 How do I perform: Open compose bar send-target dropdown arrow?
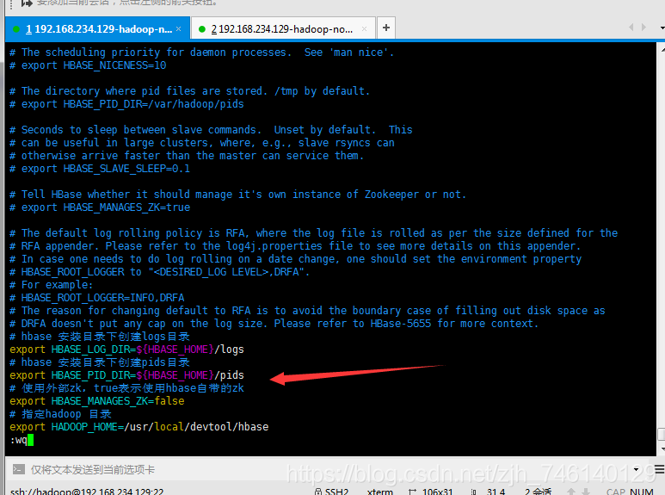[x=636, y=469]
